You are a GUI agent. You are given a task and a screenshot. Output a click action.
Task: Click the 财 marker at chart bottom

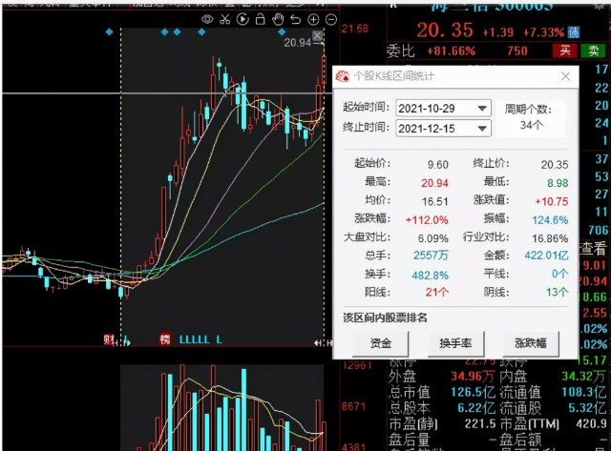pyautogui.click(x=109, y=339)
